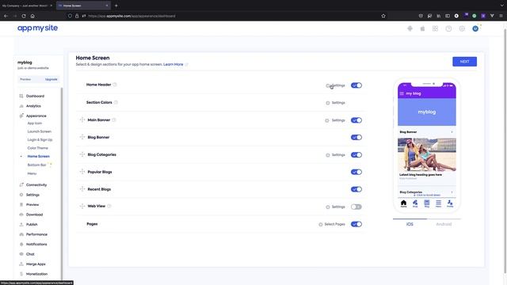Click the Dashboard sidebar icon
The width and height of the screenshot is (507, 285).
coord(21,96)
